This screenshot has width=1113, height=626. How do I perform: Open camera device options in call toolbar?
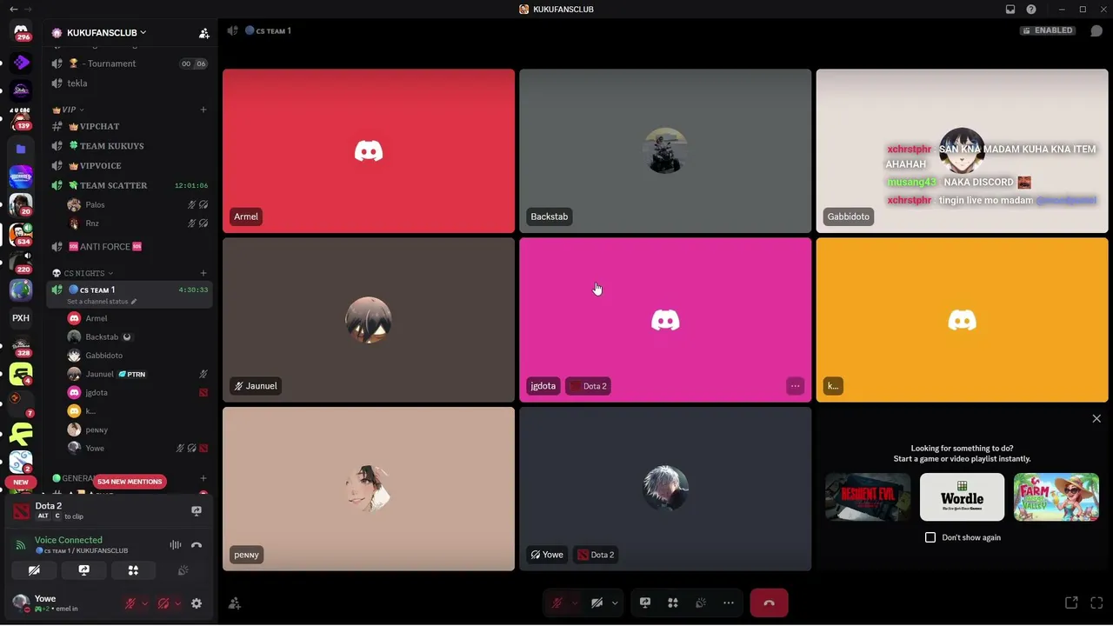tap(615, 603)
